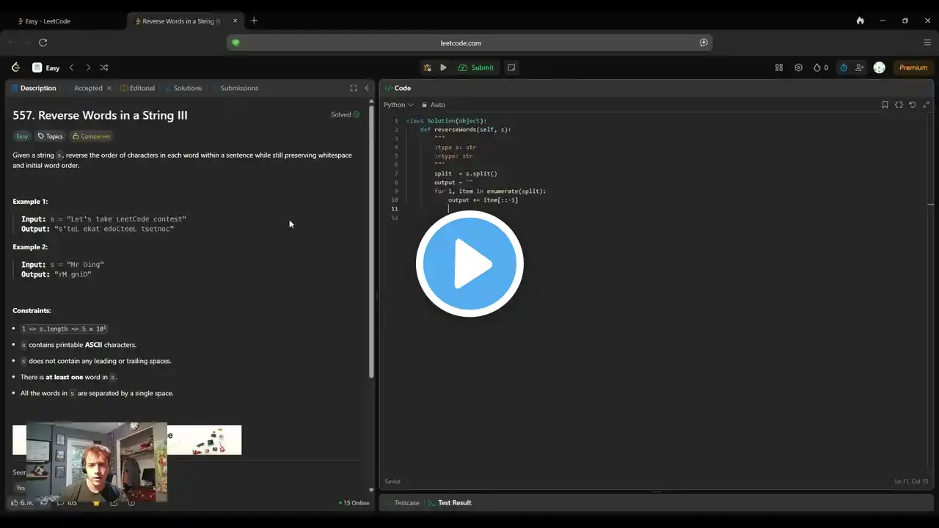Open a new browser tab
Screen dimensions: 939x528
254,21
